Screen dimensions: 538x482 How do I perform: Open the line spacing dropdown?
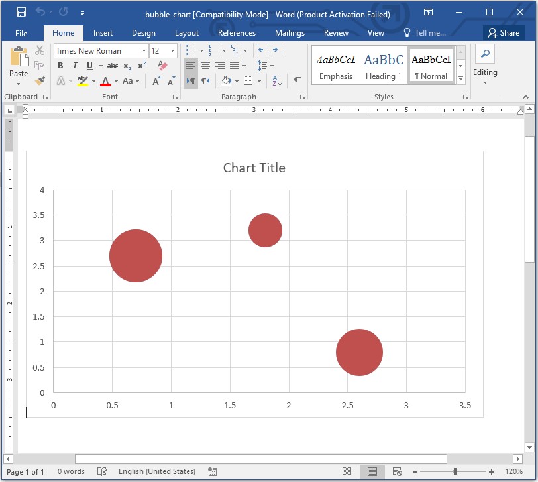coord(267,66)
